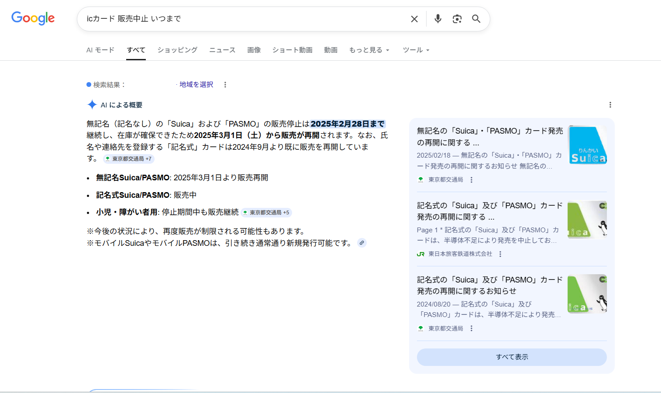Click the blue りんかい Suica card thumbnail
661x393 pixels.
(587, 145)
